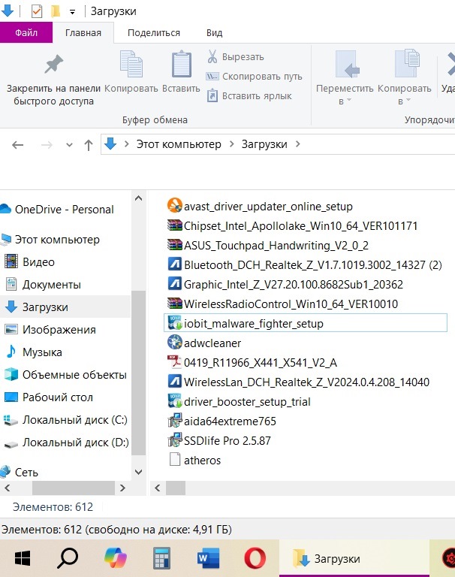Select SSDlife Pro 2.5.87 installer icon
Viewport: 455px width, 577px height.
pyautogui.click(x=175, y=440)
